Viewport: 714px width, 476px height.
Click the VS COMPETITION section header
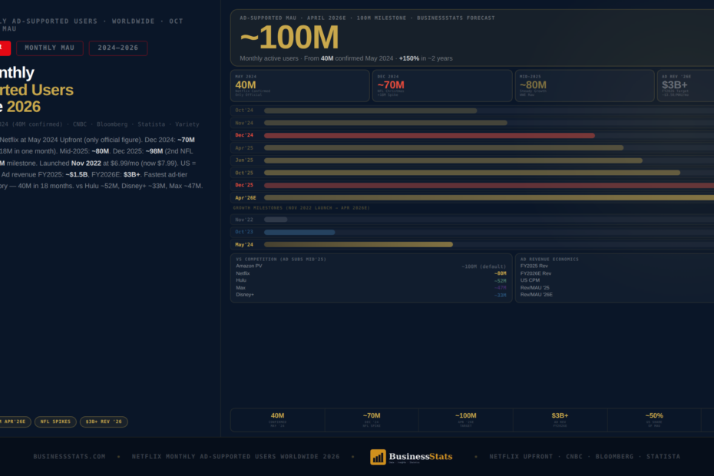(281, 259)
